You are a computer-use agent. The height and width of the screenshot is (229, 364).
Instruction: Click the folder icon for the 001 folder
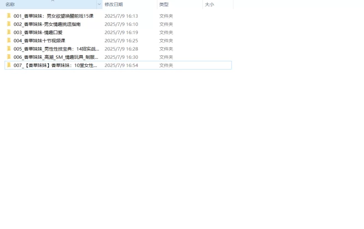click(x=9, y=16)
